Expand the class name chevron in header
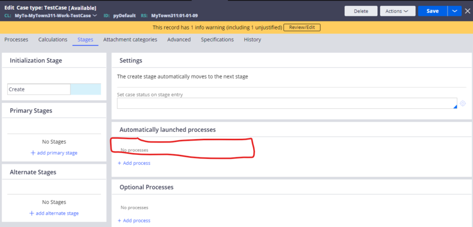Viewport: 473px width, 227px height. [95, 15]
